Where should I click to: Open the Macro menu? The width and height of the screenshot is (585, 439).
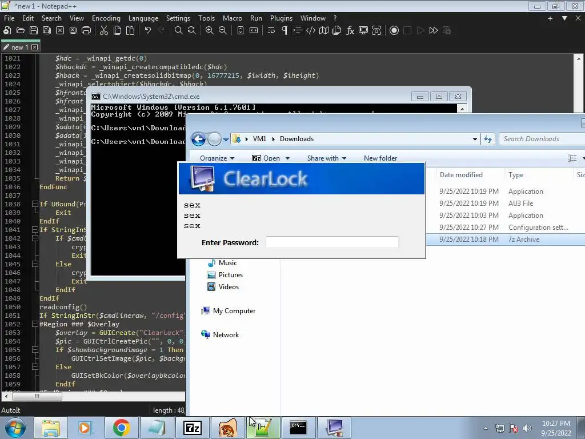click(x=232, y=18)
